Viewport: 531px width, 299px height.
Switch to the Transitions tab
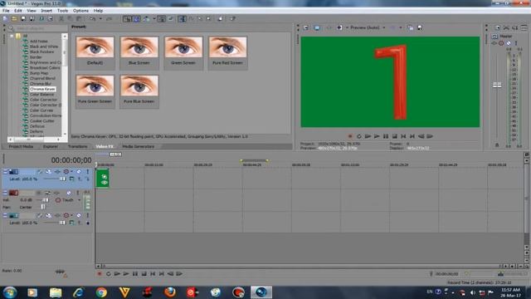[77, 146]
